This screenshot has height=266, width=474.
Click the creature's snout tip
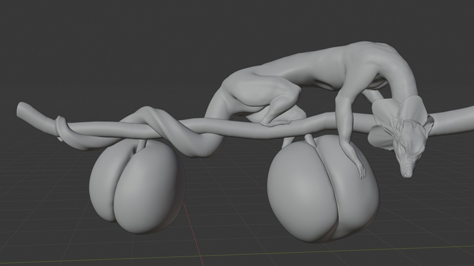click(x=407, y=174)
